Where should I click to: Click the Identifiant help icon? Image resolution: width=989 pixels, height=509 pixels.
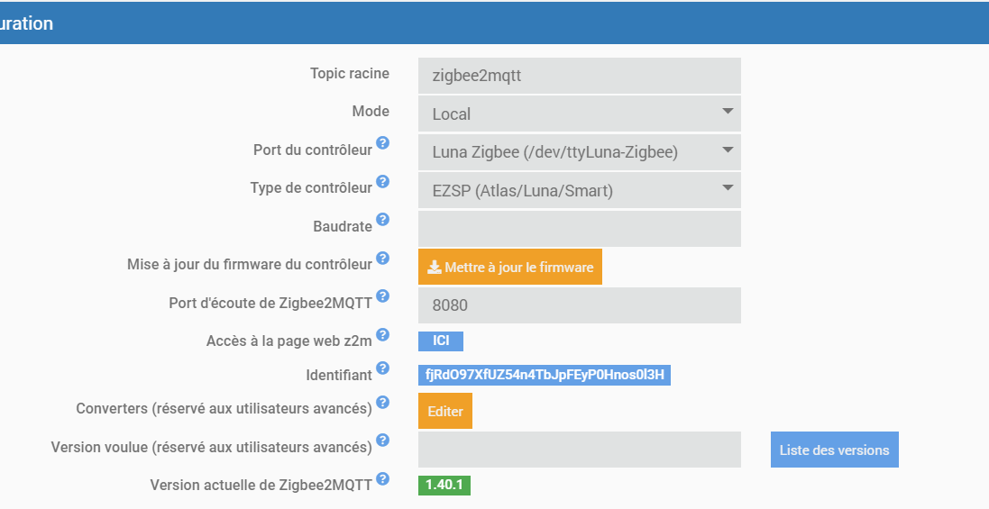click(382, 368)
